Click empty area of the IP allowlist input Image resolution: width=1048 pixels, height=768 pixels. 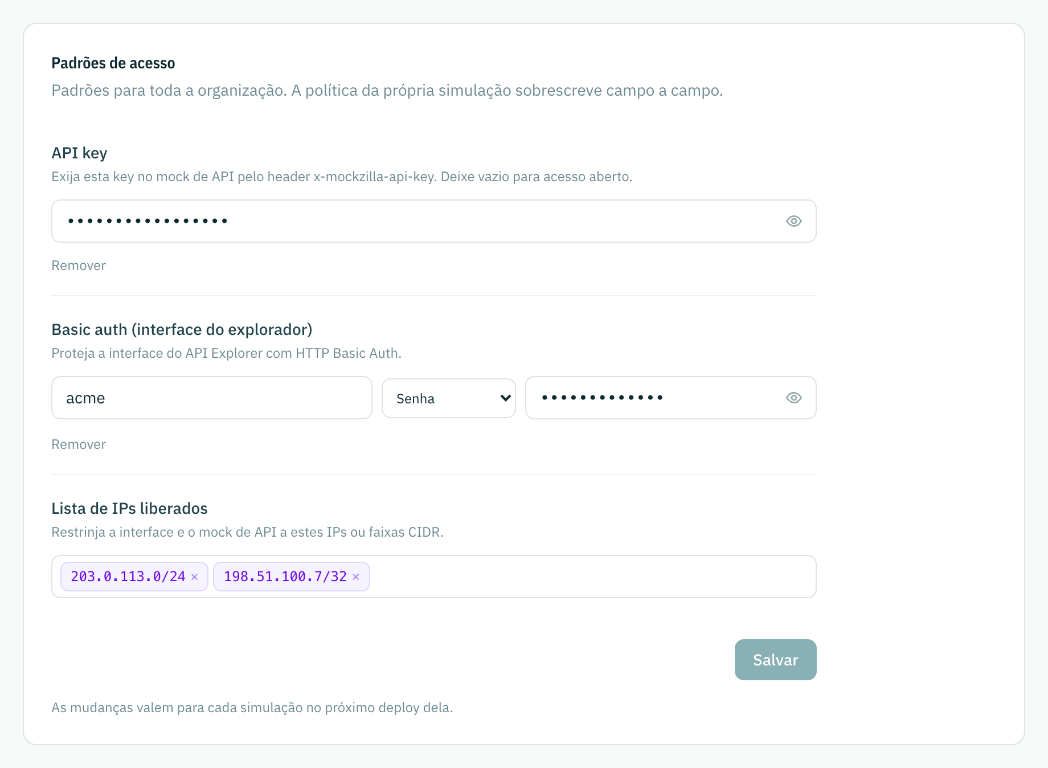[x=592, y=577]
